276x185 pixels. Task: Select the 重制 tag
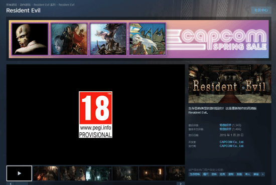click(x=231, y=174)
